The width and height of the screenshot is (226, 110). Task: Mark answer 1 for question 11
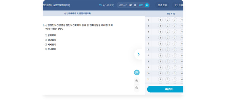pyautogui.click(x=160, y=79)
